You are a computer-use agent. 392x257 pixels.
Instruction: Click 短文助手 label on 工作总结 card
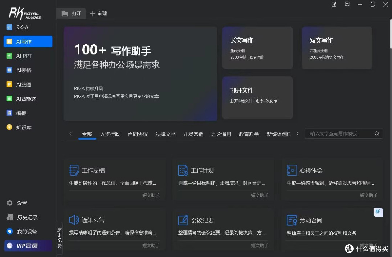click(151, 195)
